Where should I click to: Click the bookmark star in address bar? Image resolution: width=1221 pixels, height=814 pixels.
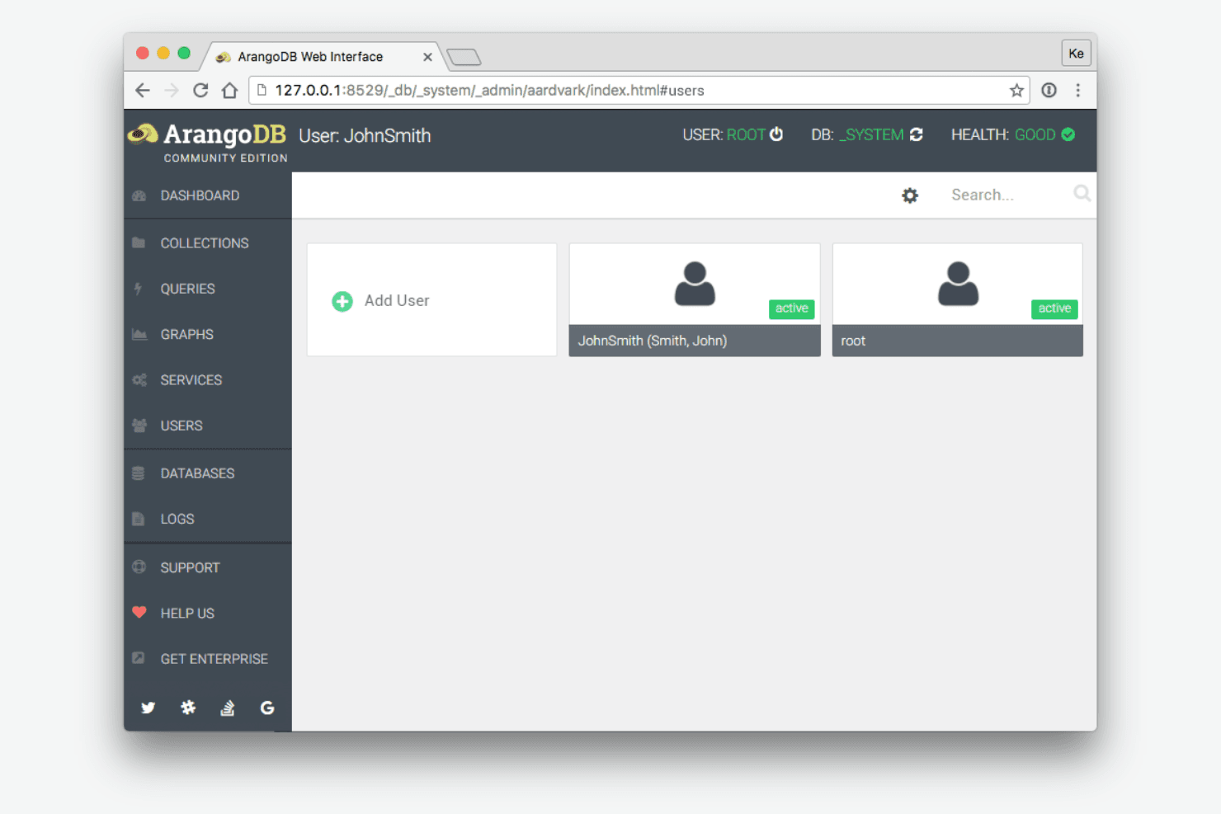[1016, 91]
